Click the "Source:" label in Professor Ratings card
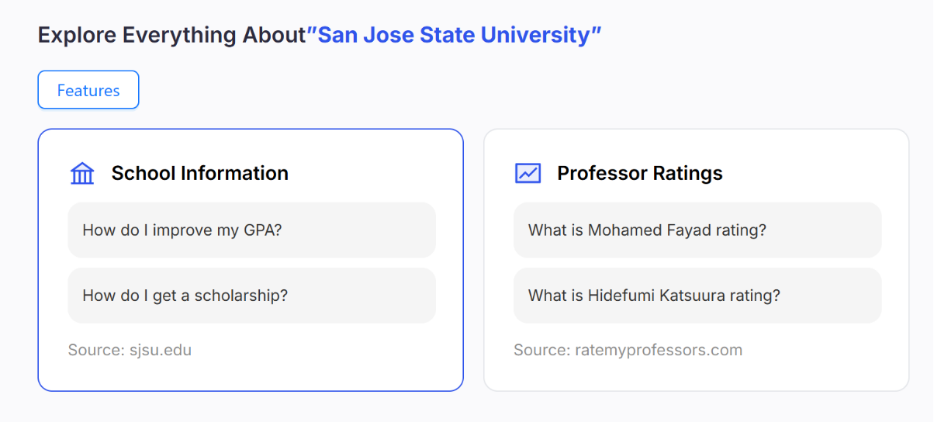 click(x=541, y=350)
